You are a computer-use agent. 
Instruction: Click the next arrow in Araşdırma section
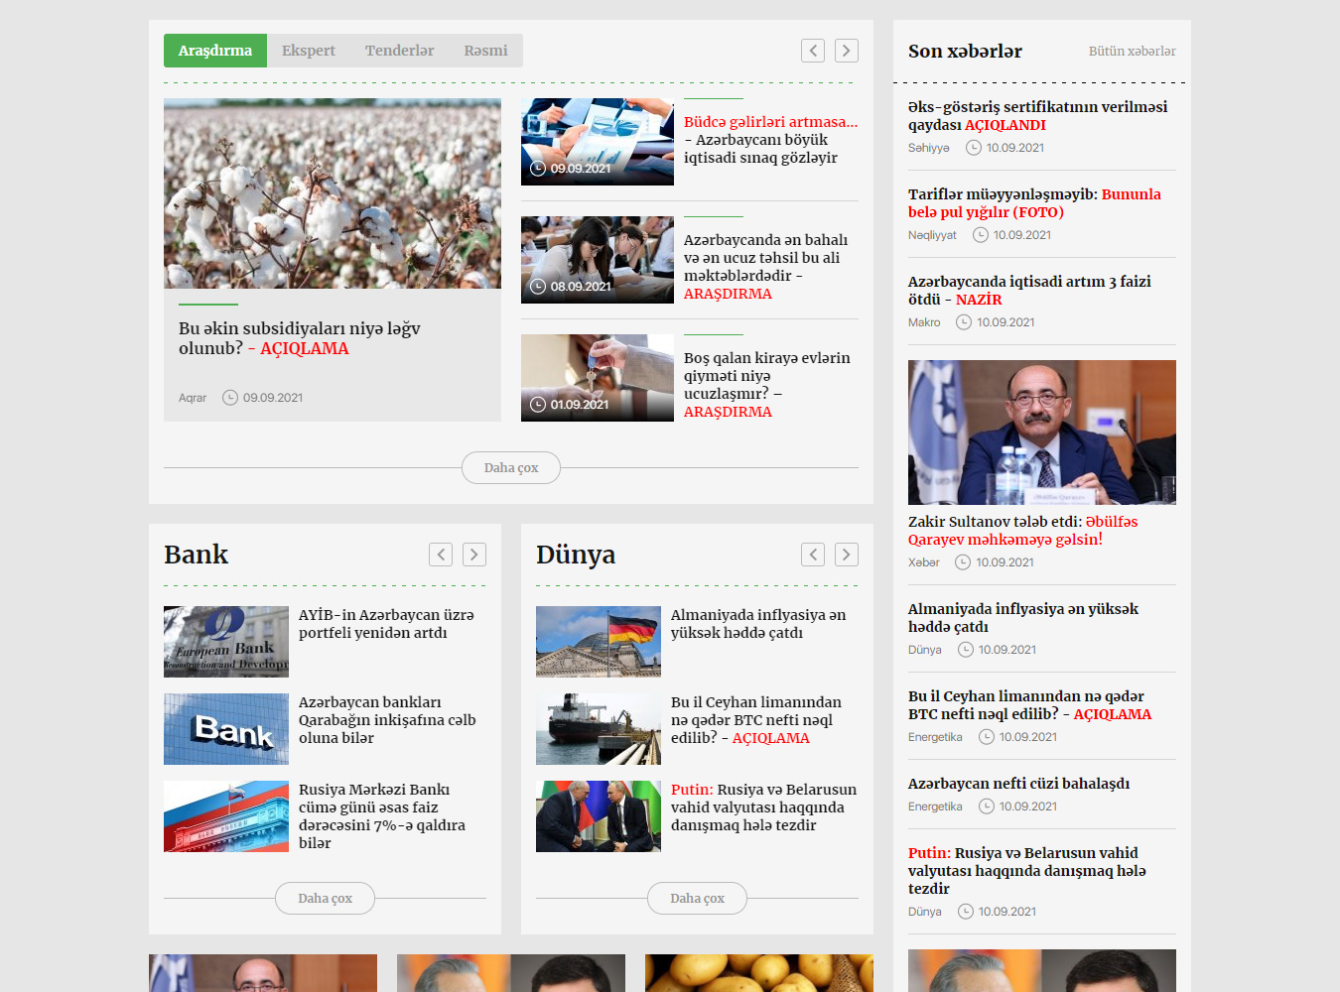(x=846, y=51)
